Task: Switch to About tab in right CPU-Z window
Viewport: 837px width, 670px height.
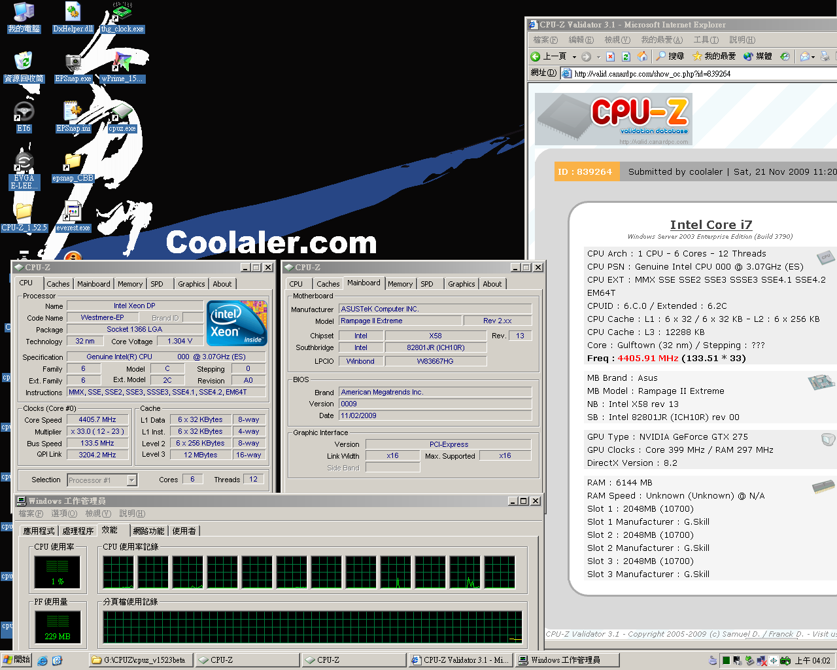Action: (492, 284)
